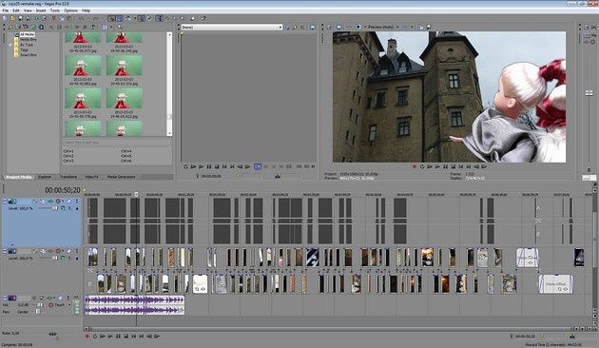Select the purple audio waveform event
Viewport: 599px width, 348px height.
click(x=134, y=305)
